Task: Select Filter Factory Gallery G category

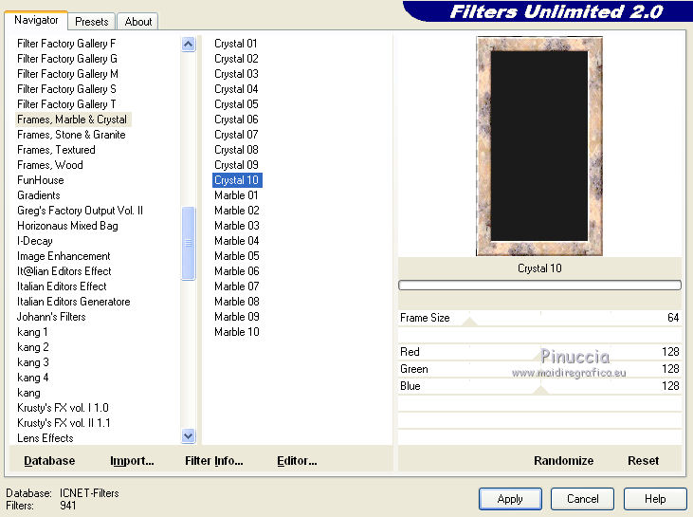Action: [67, 59]
